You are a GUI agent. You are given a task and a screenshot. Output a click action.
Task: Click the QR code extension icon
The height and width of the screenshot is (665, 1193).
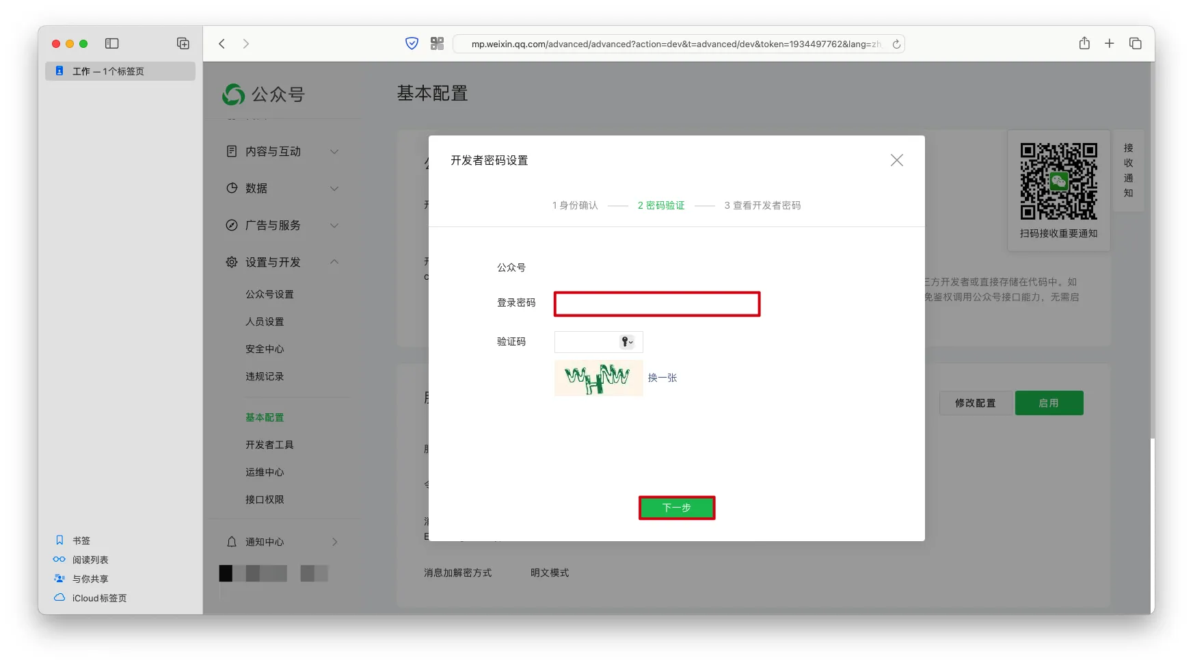[437, 44]
